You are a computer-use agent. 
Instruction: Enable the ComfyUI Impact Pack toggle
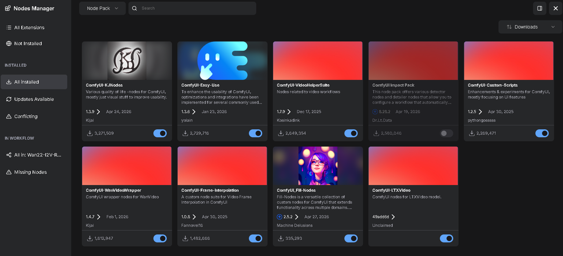[x=446, y=133]
